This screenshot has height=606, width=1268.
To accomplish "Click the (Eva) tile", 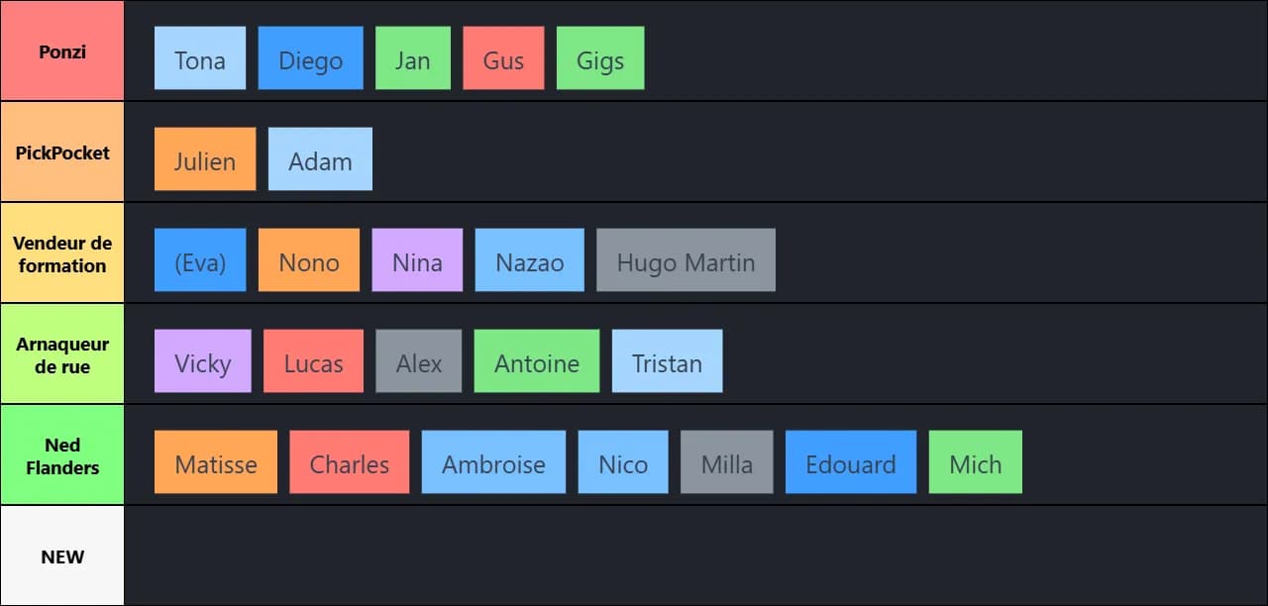I will 200,260.
